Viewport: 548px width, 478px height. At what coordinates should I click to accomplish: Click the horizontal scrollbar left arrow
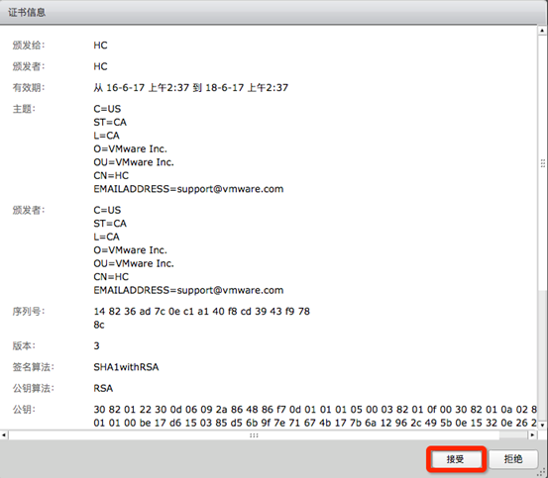coord(4,434)
